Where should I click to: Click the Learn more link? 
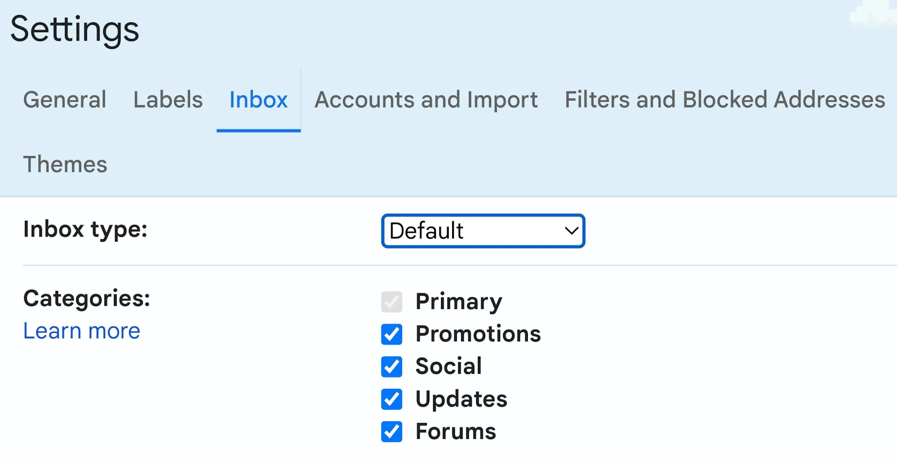(82, 331)
